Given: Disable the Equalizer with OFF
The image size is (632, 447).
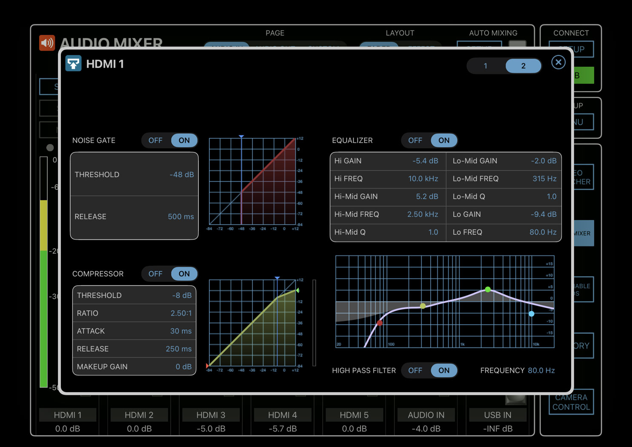Looking at the screenshot, I should pyautogui.click(x=415, y=140).
